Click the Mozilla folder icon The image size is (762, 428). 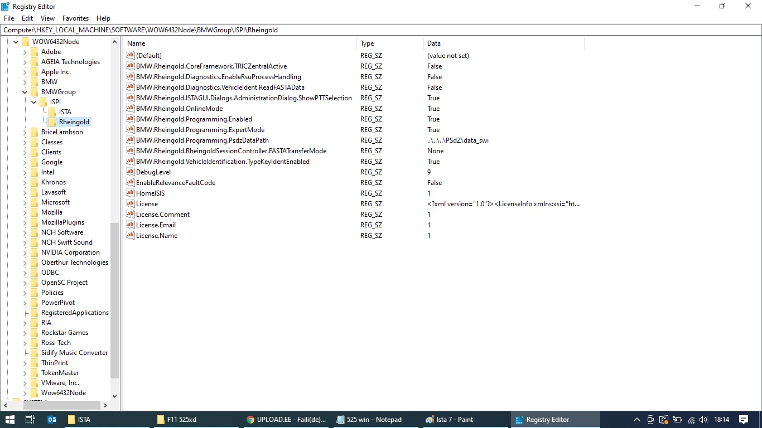35,212
